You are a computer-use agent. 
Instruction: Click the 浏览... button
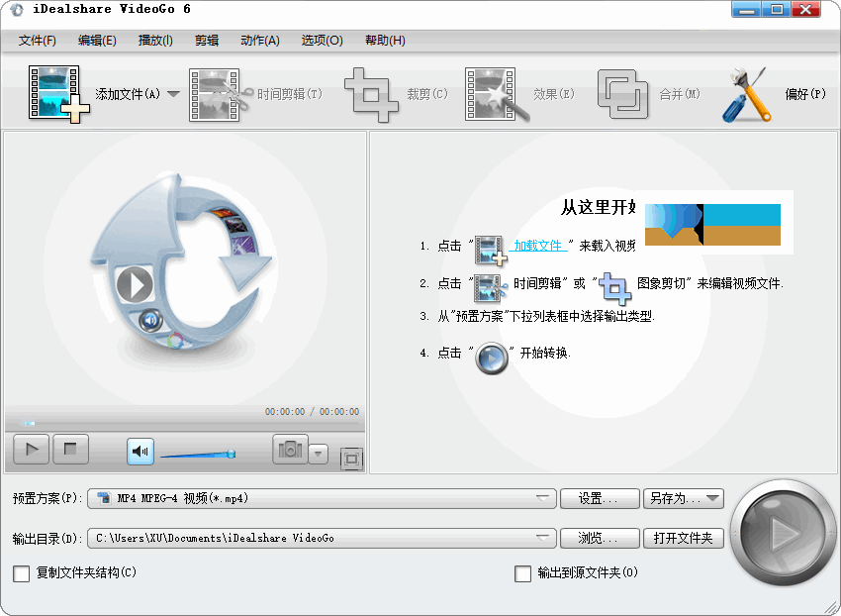[x=600, y=538]
